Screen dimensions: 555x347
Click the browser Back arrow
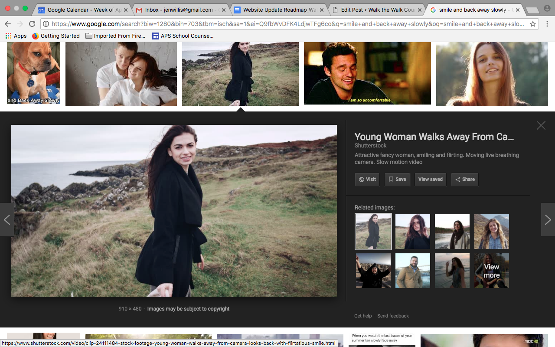pyautogui.click(x=8, y=24)
